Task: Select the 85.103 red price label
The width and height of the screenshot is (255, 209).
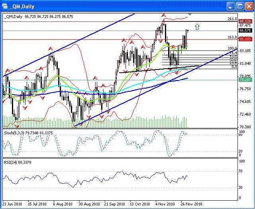Action: pyautogui.click(x=245, y=39)
